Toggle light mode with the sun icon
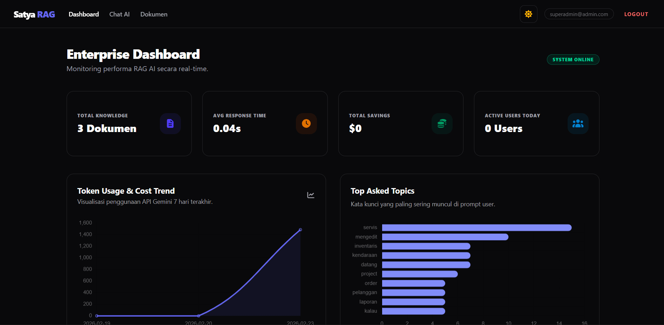The height and width of the screenshot is (325, 664). [x=528, y=14]
